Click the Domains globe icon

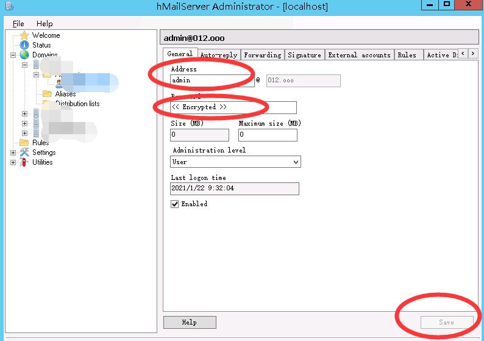pos(24,55)
